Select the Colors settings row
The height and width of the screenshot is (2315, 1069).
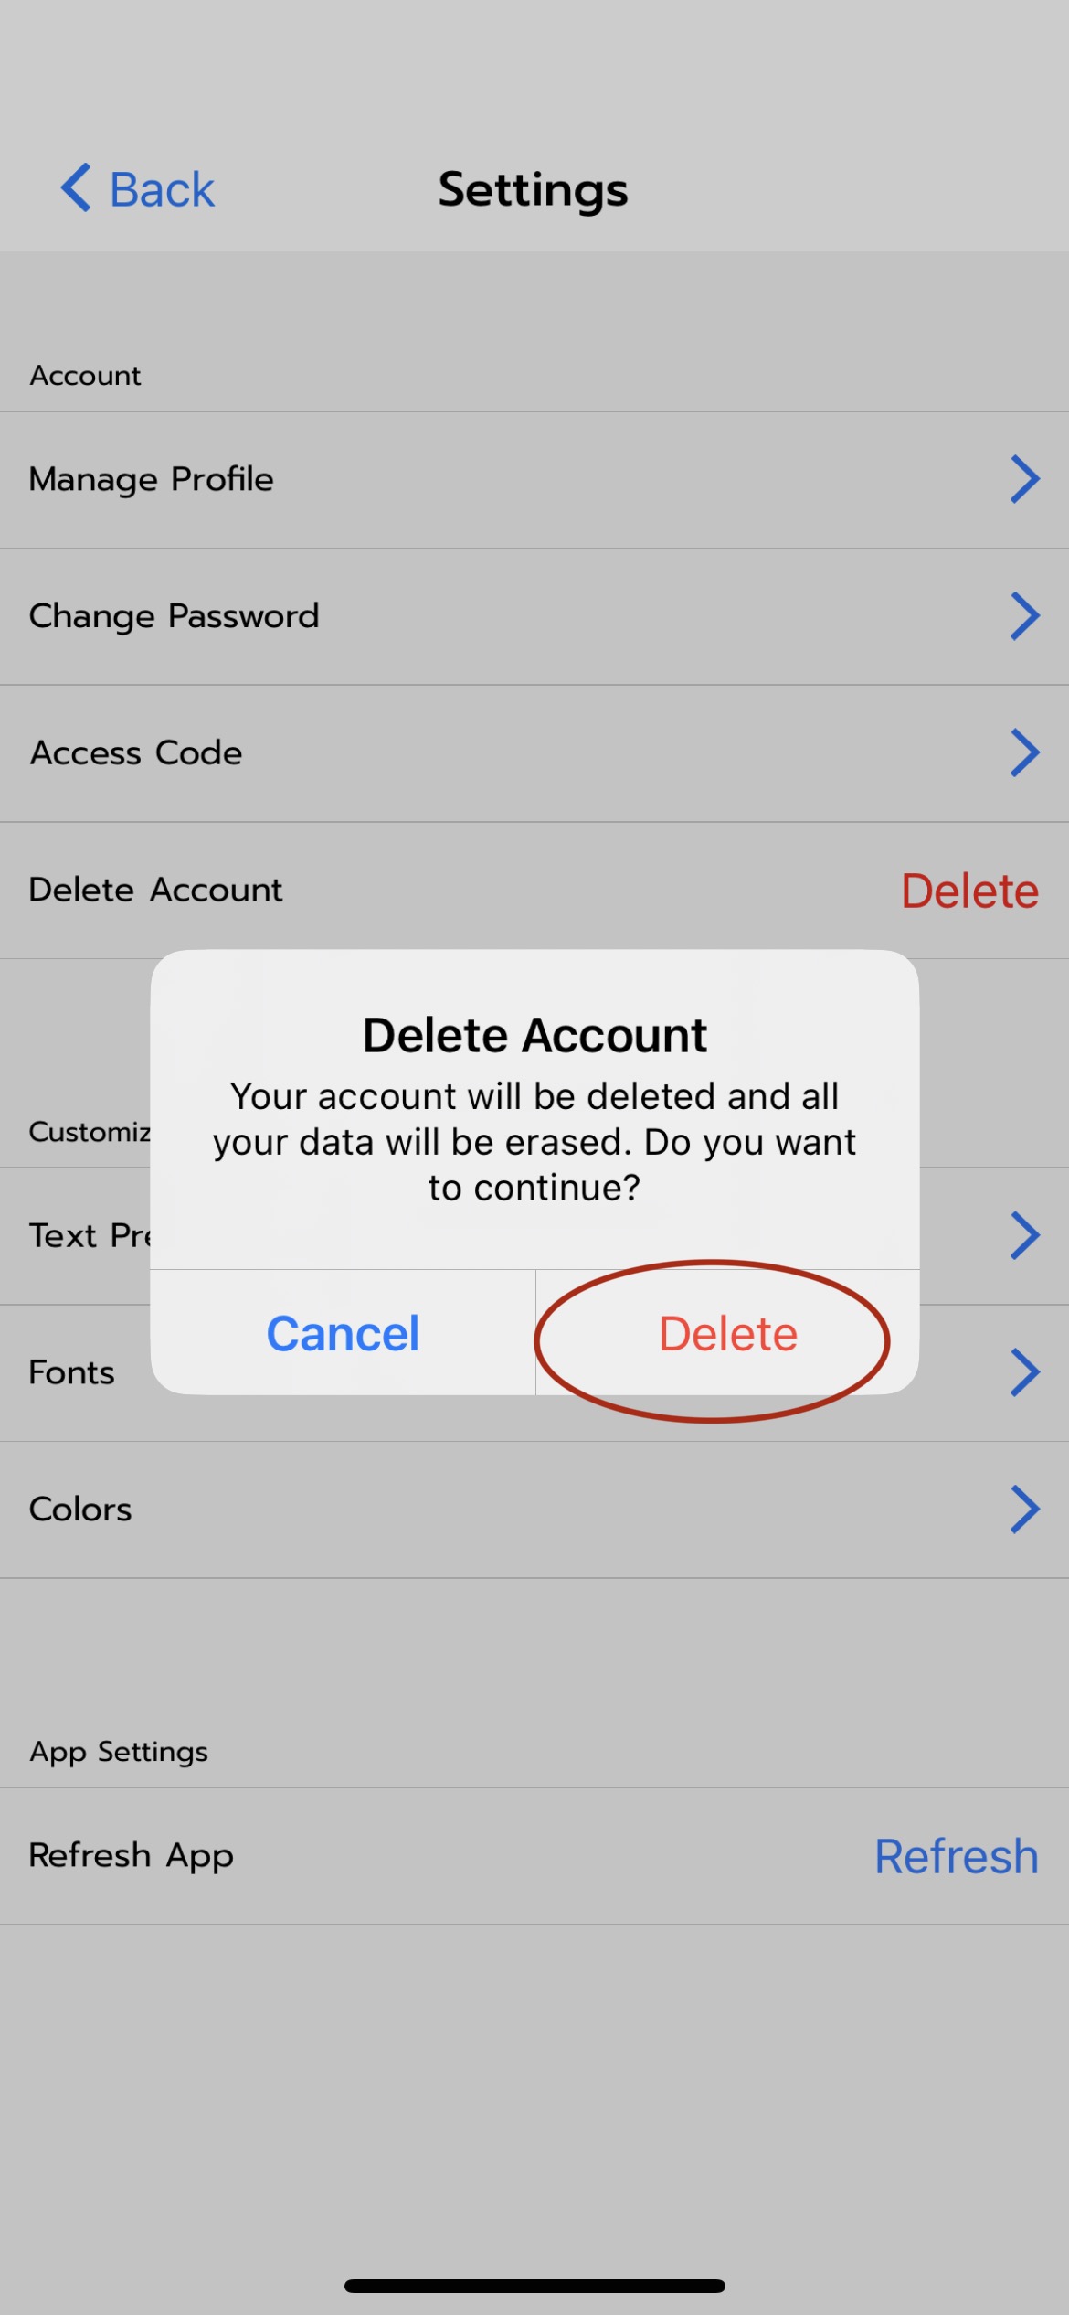pos(534,1510)
